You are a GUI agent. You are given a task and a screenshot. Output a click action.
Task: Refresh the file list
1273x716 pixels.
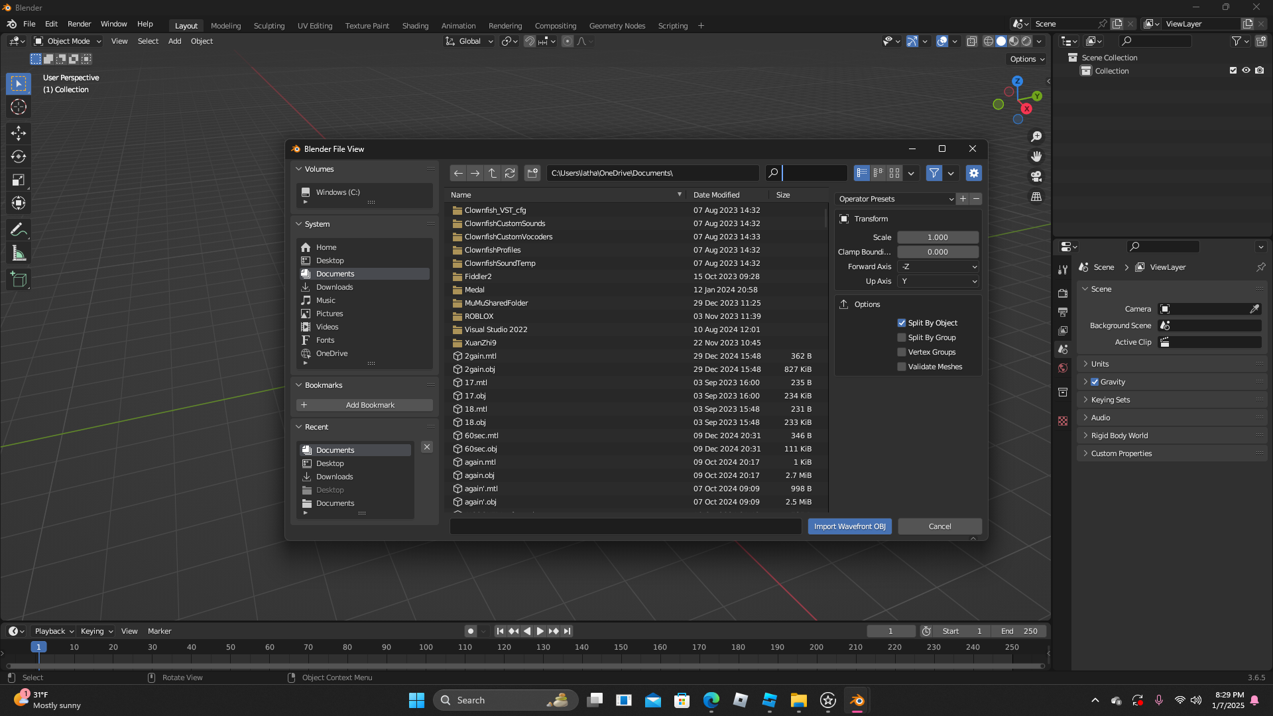pos(510,173)
